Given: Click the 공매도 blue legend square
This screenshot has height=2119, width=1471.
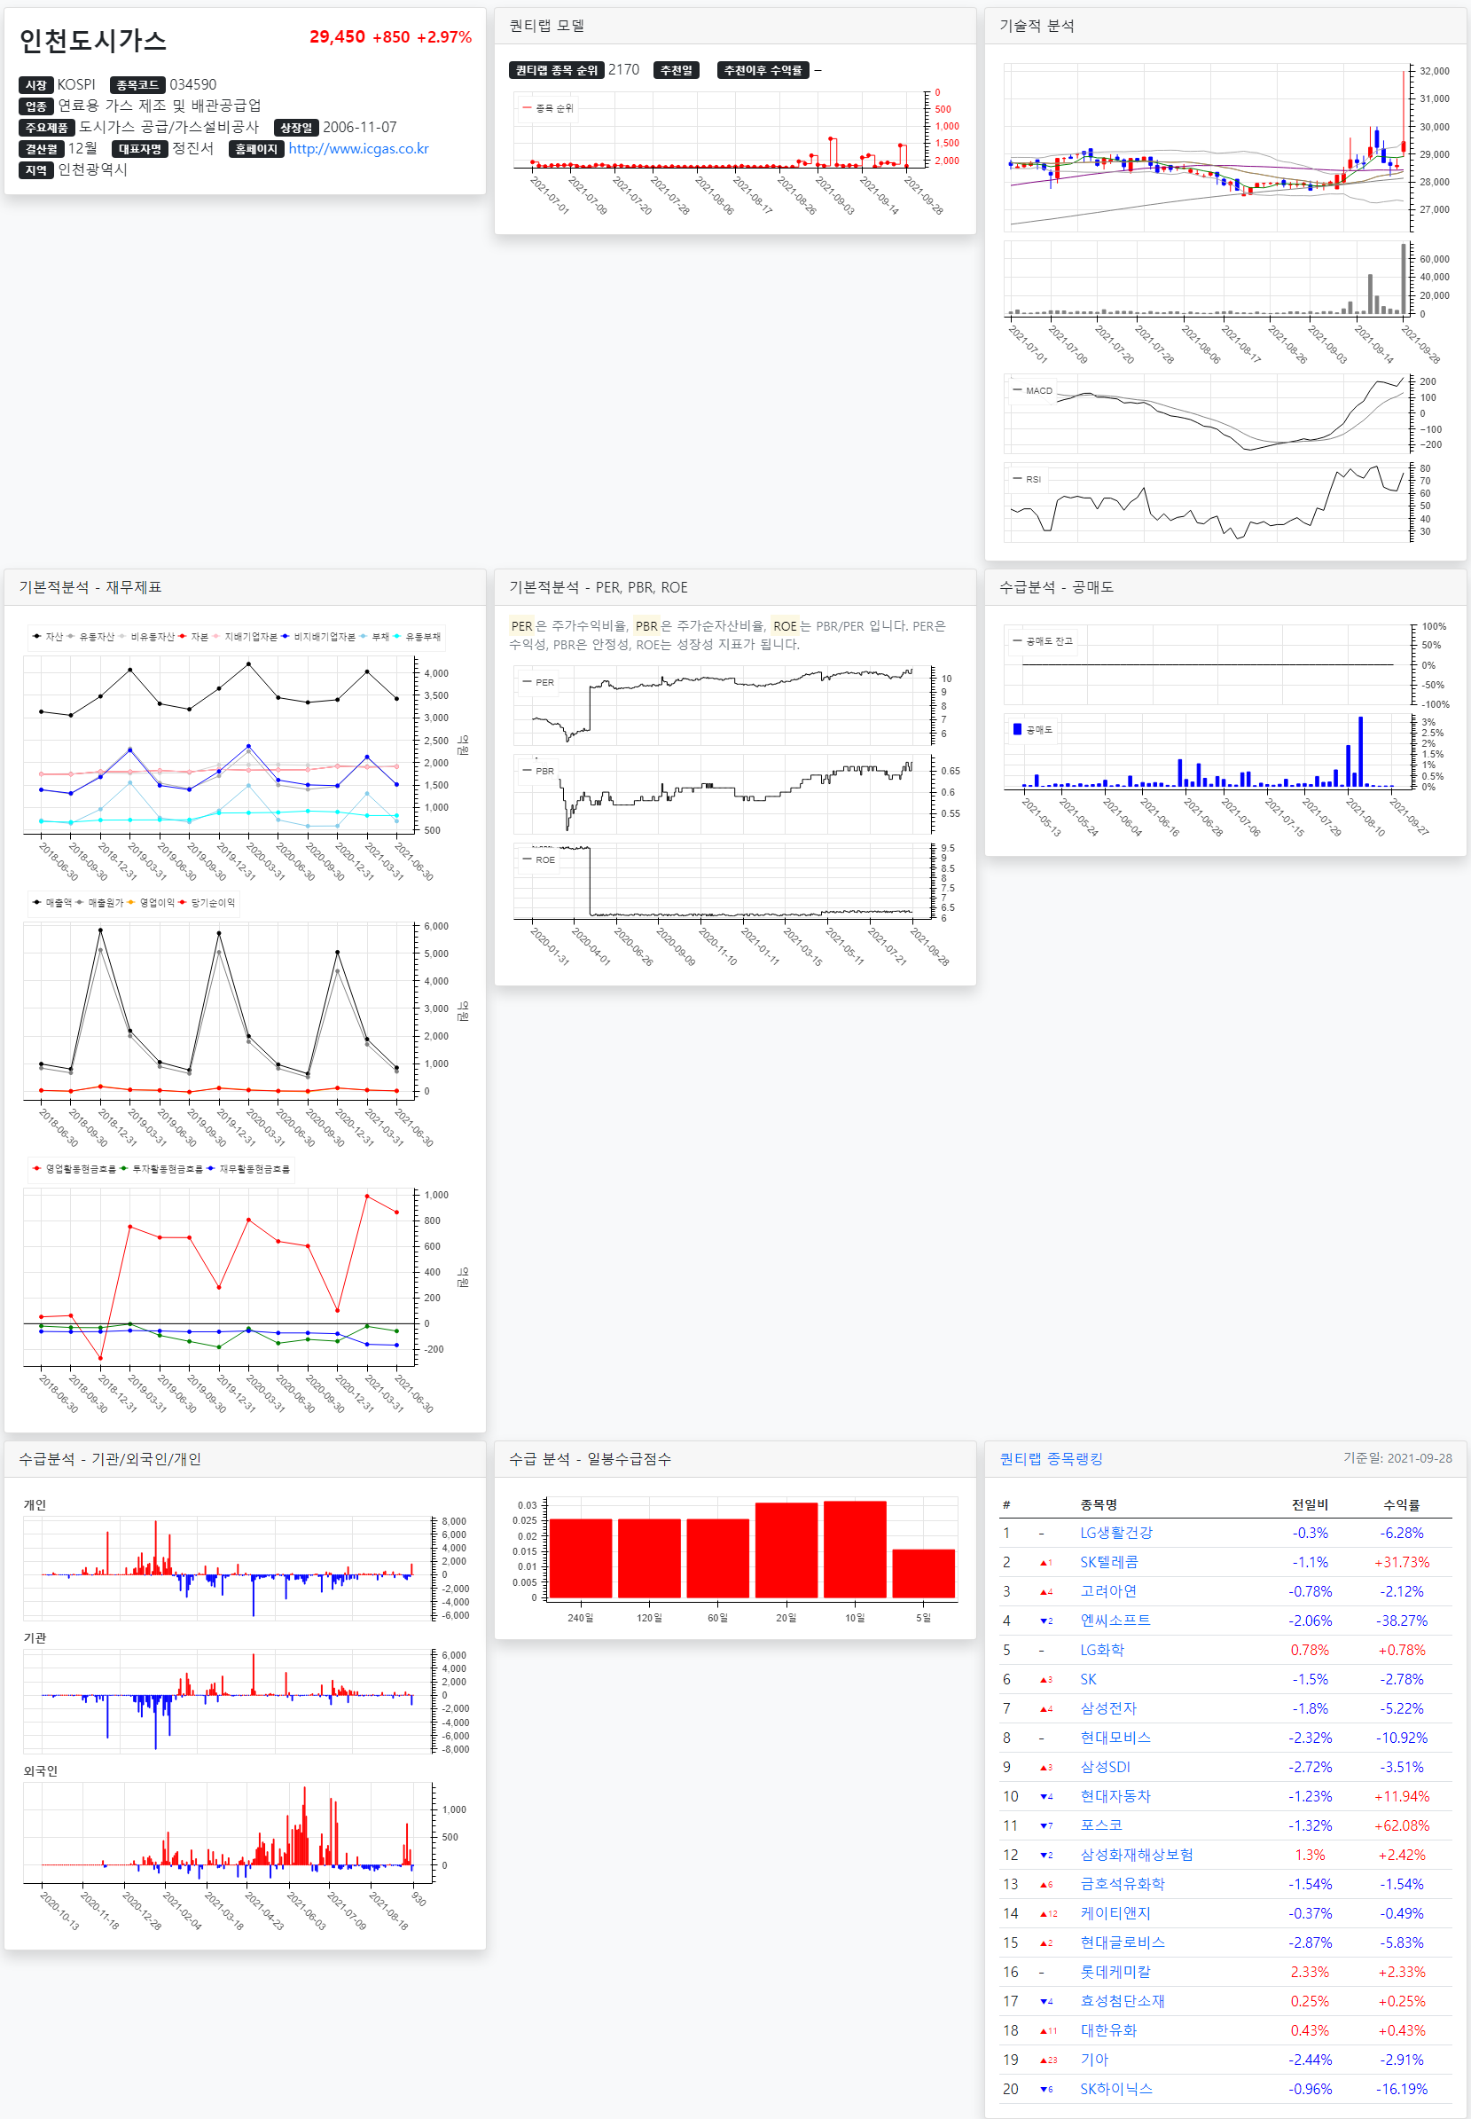Looking at the screenshot, I should click(1018, 729).
